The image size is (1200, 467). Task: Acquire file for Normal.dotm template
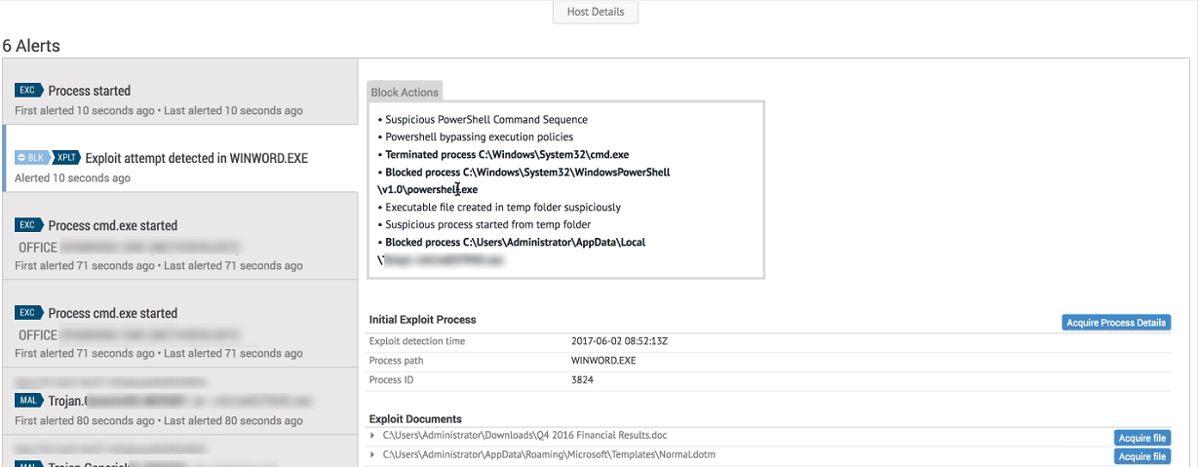coord(1142,456)
